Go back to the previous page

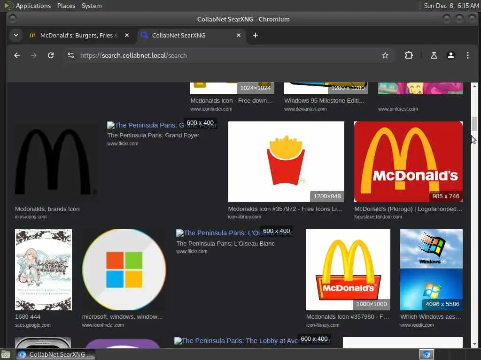(17, 55)
